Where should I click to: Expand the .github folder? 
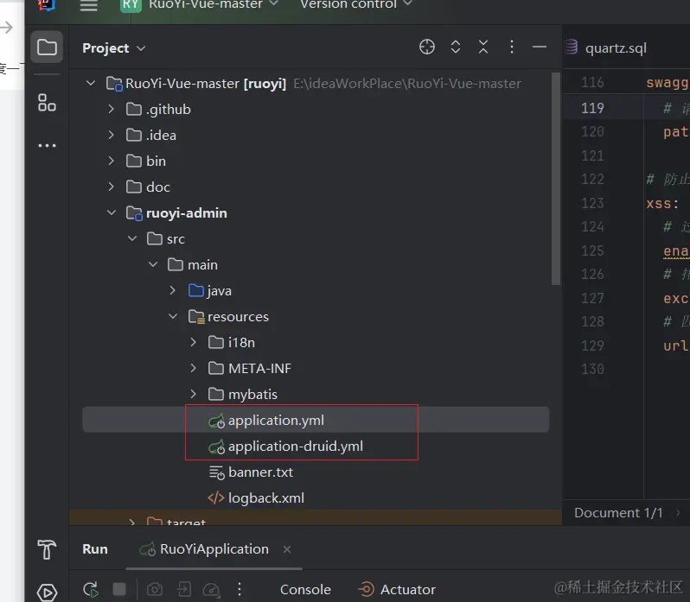111,109
